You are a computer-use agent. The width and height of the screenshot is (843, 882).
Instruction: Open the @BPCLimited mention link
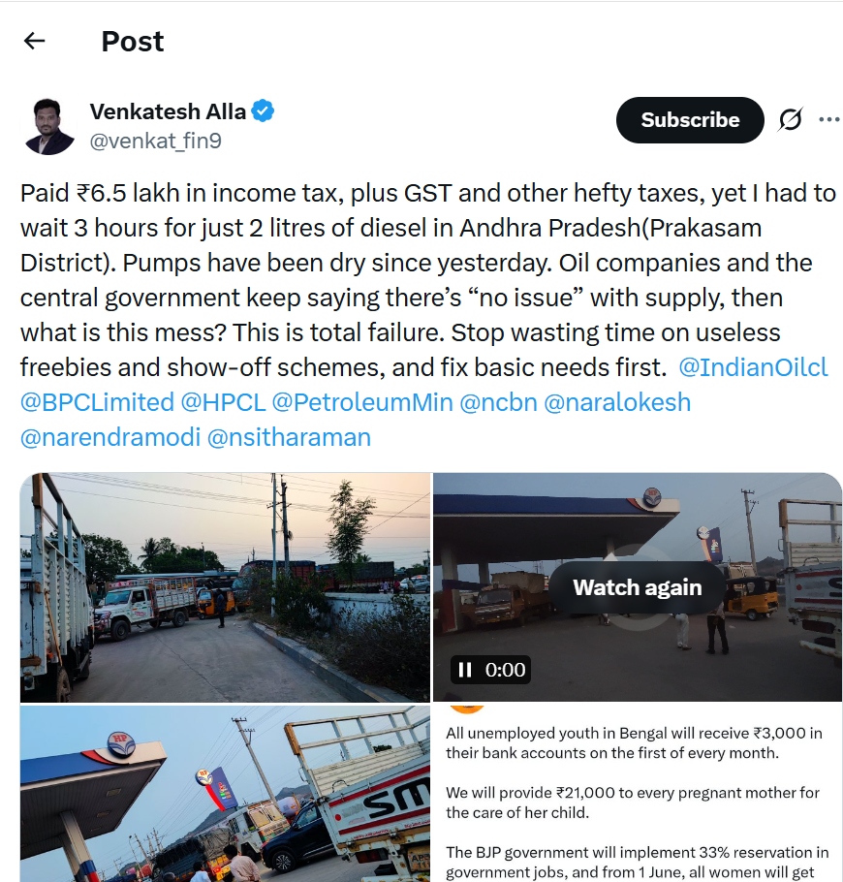point(97,402)
